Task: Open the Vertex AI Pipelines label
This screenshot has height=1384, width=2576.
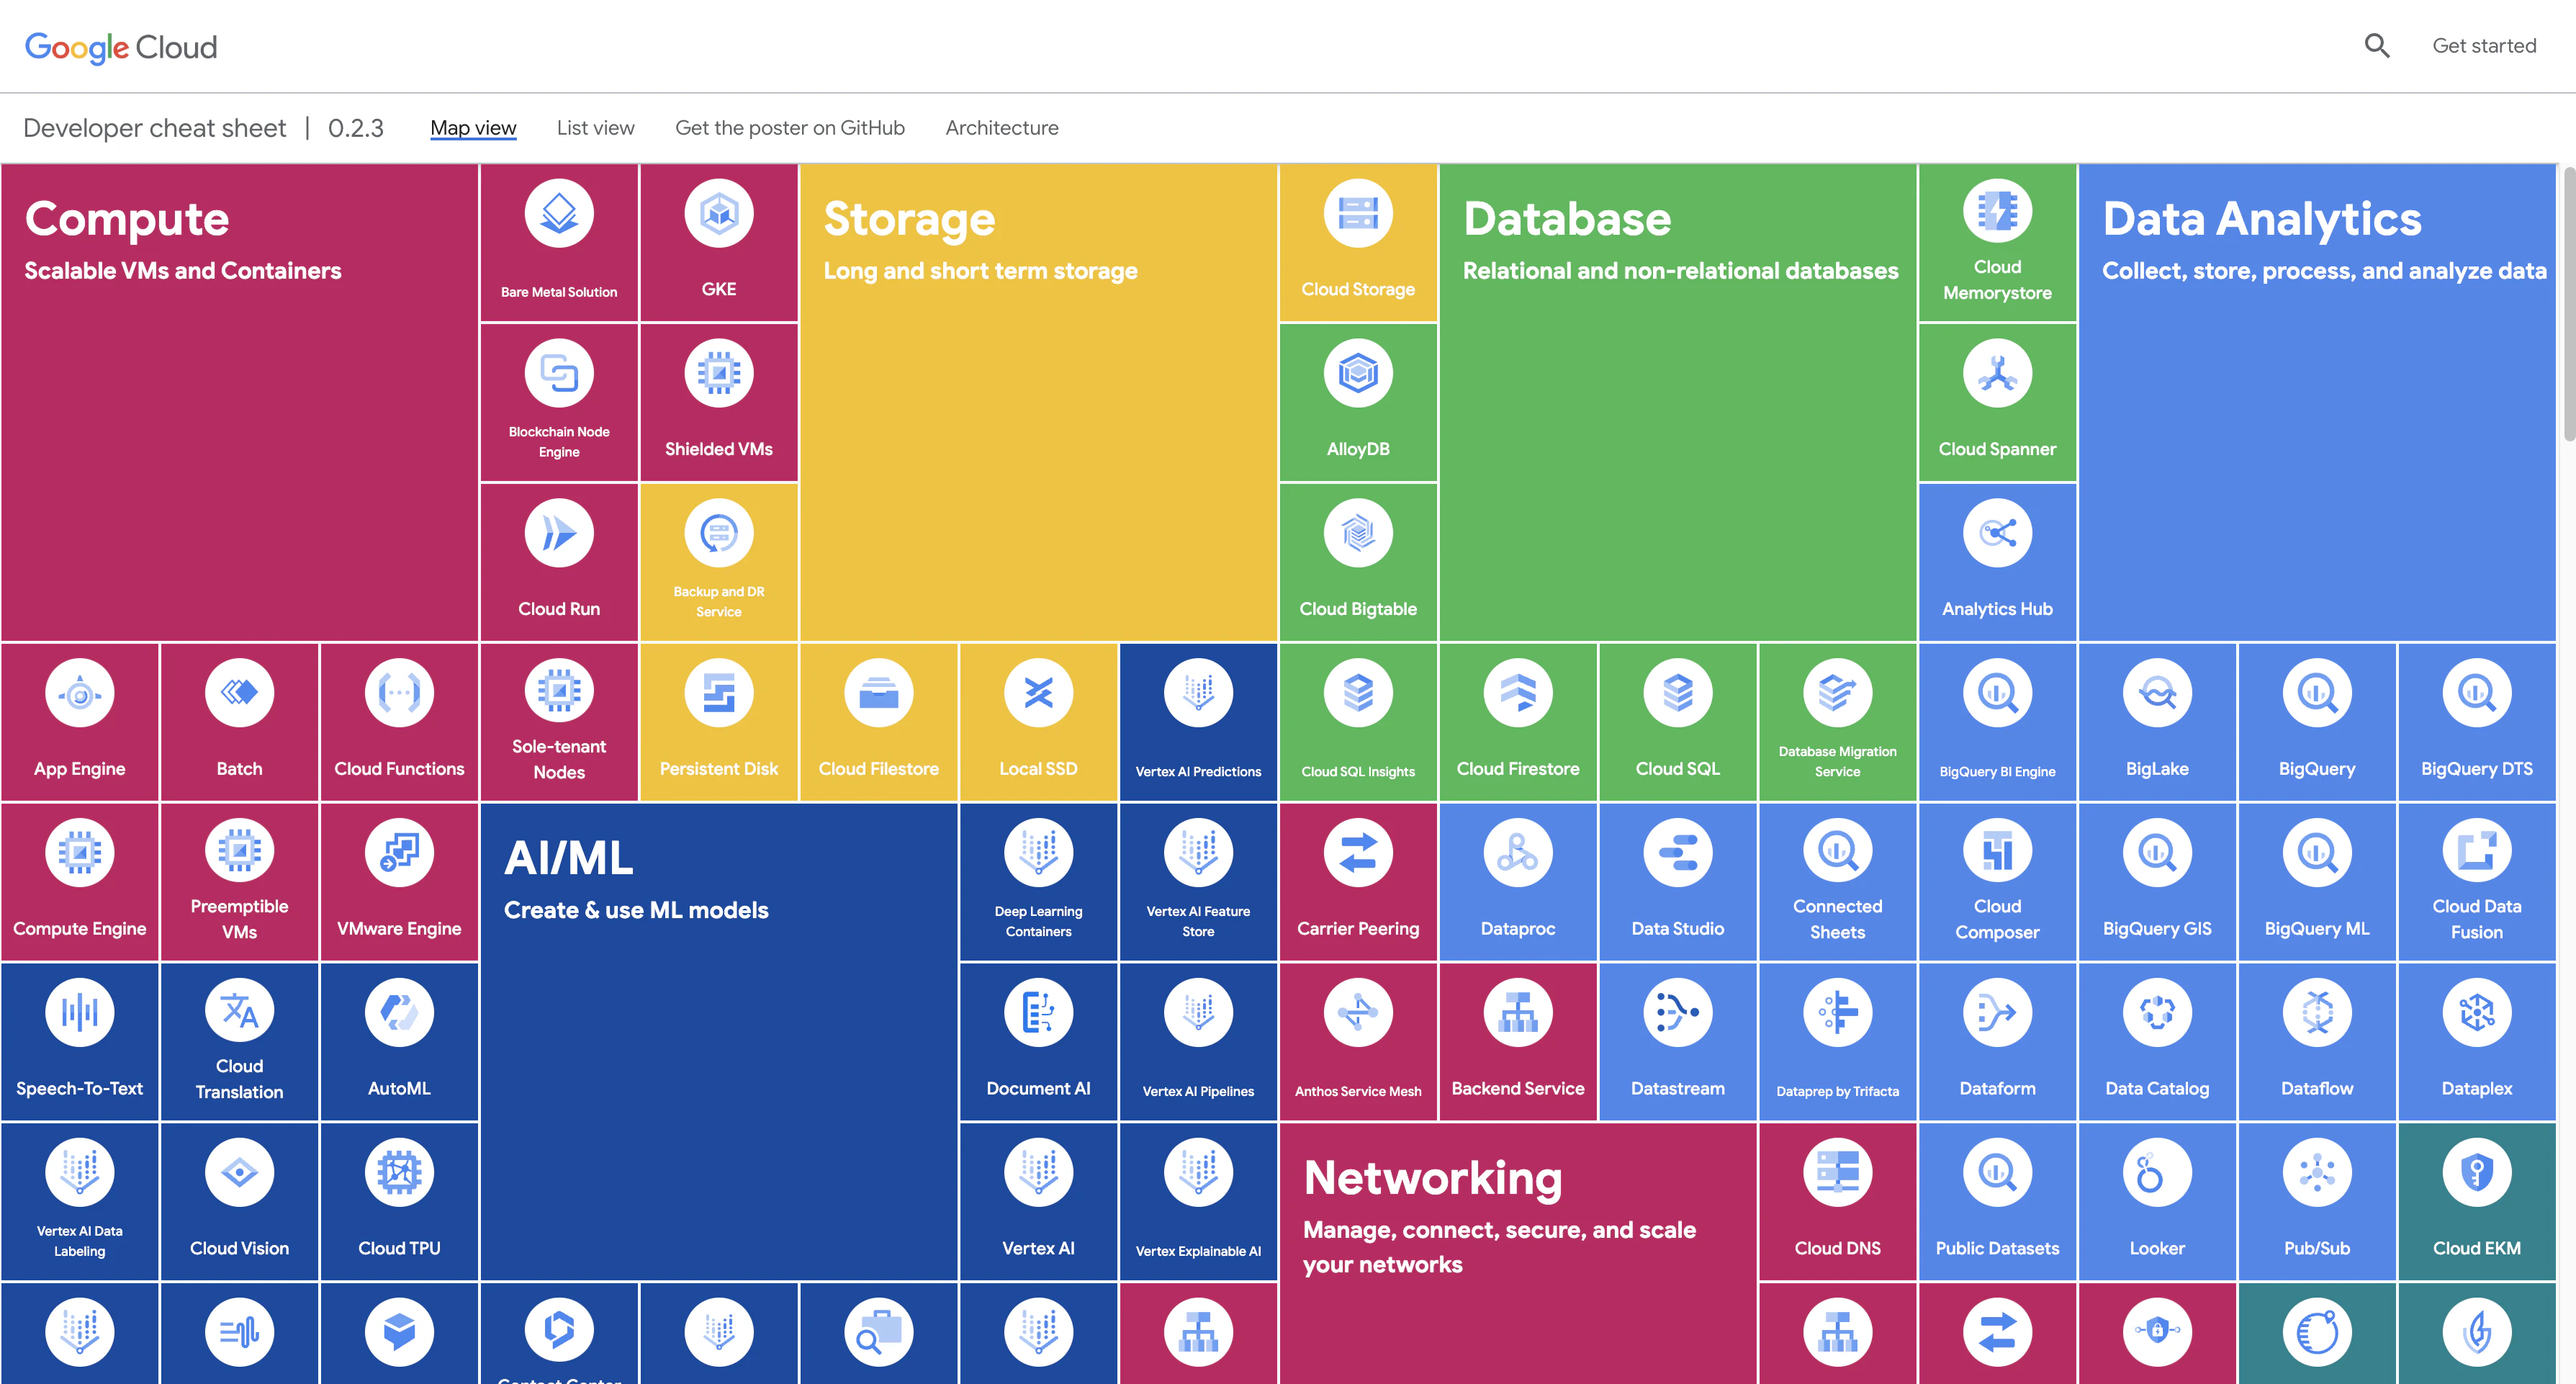Action: 1198,1091
